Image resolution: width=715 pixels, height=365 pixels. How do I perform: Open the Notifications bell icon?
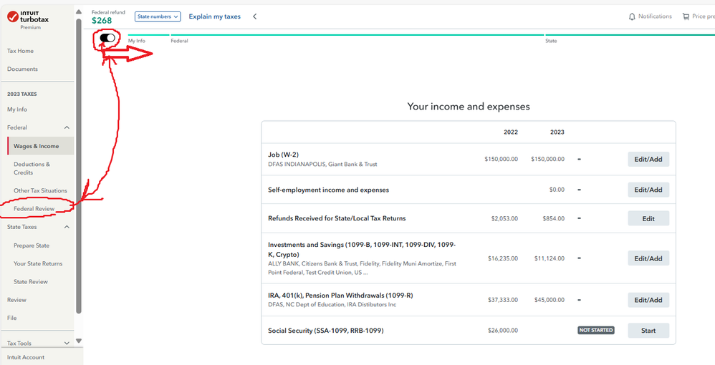(632, 17)
